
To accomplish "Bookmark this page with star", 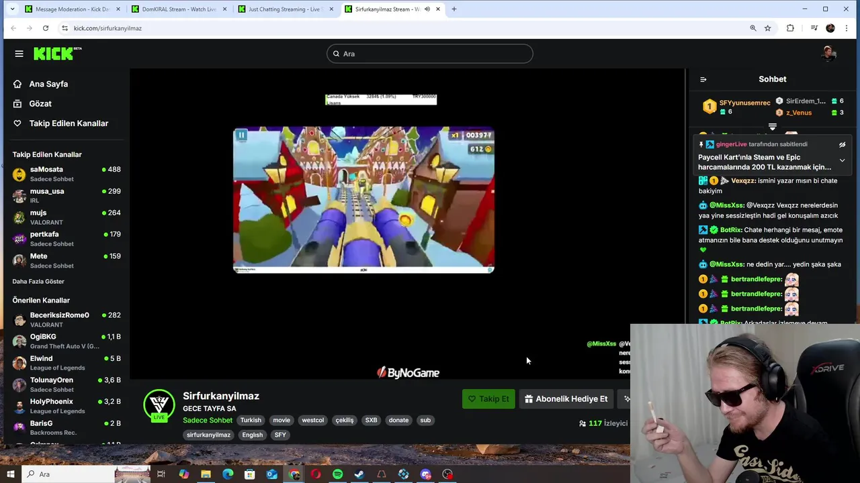I will 767,28.
